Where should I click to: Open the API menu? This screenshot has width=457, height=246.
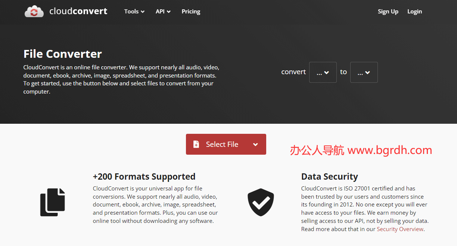[163, 12]
